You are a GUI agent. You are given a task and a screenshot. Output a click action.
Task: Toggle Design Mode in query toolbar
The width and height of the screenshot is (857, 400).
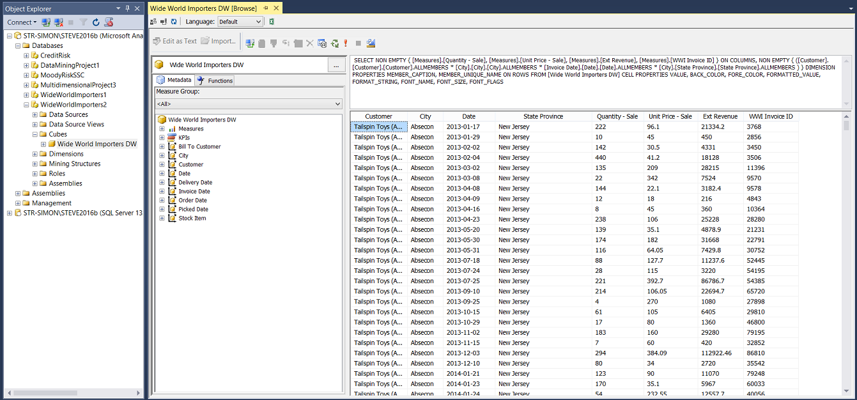click(369, 43)
